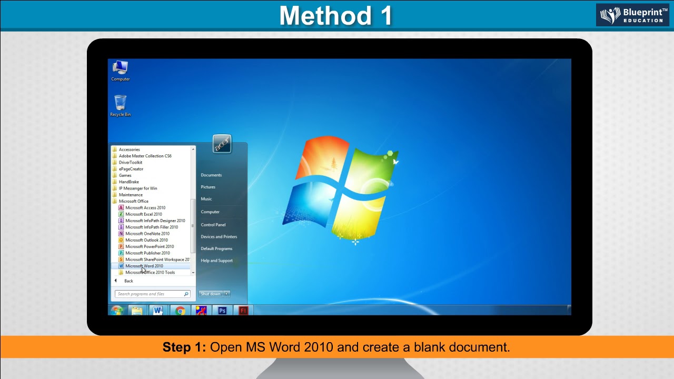Screen dimensions: 674x379
Task: Open the red X app on the taskbar
Action: (201, 311)
